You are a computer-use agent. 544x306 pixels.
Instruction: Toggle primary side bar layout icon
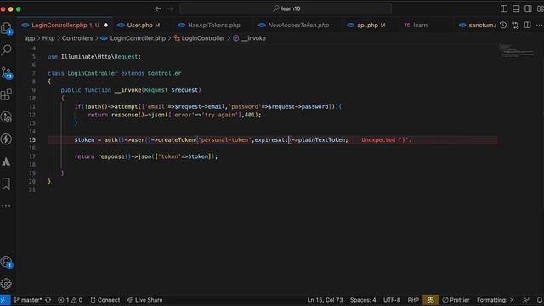click(x=504, y=8)
